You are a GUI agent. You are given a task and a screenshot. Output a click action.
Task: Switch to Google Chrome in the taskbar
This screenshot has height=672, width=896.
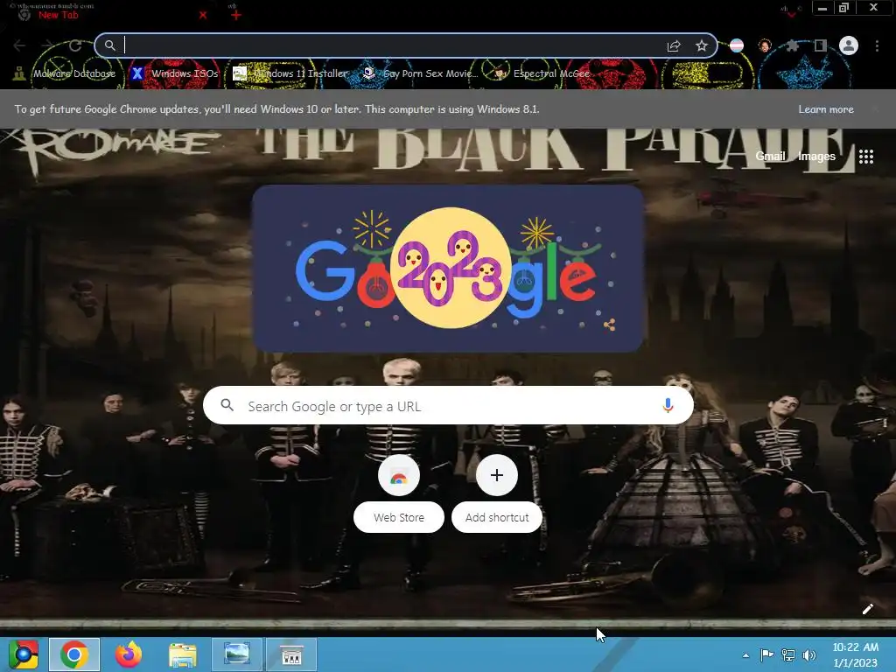[74, 654]
